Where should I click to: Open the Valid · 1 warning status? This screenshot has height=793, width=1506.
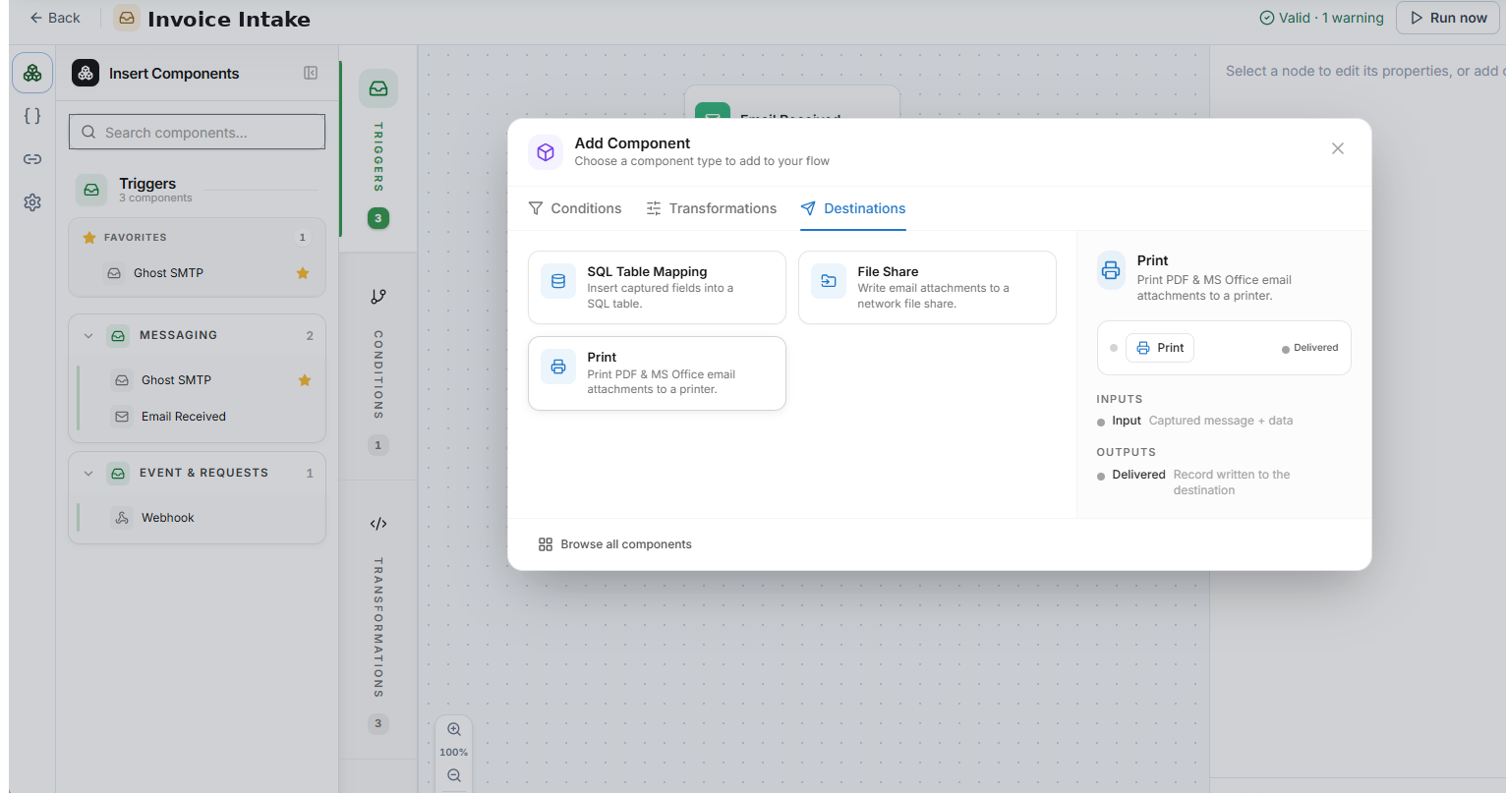tap(1321, 18)
